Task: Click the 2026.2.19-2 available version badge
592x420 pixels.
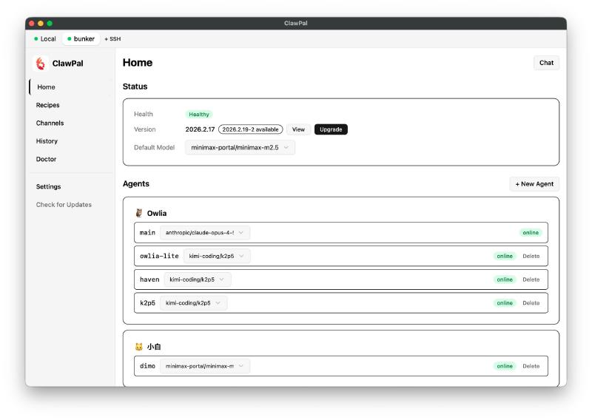Action: click(250, 129)
